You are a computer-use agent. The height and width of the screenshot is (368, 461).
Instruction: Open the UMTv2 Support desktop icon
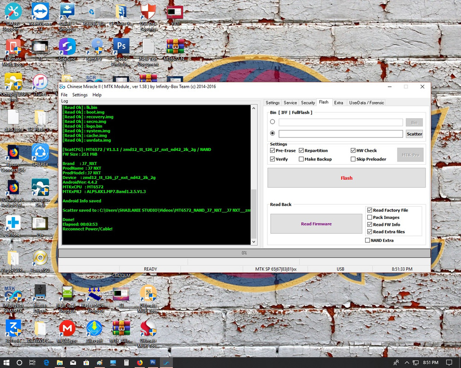(x=13, y=17)
